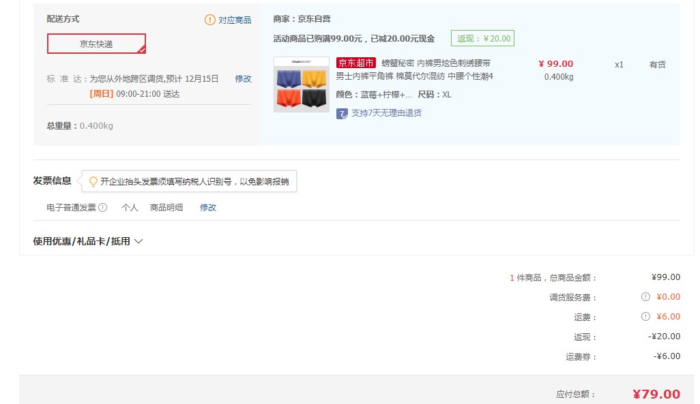700x404 pixels.
Task: Click the 7-day return badge icon
Action: pyautogui.click(x=342, y=114)
